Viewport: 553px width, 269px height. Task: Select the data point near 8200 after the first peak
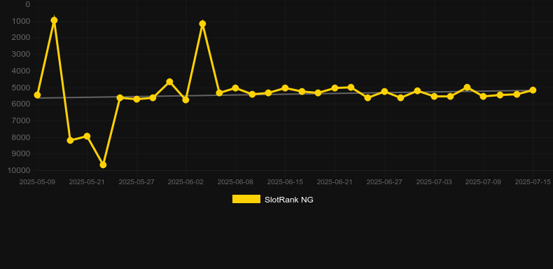click(70, 141)
